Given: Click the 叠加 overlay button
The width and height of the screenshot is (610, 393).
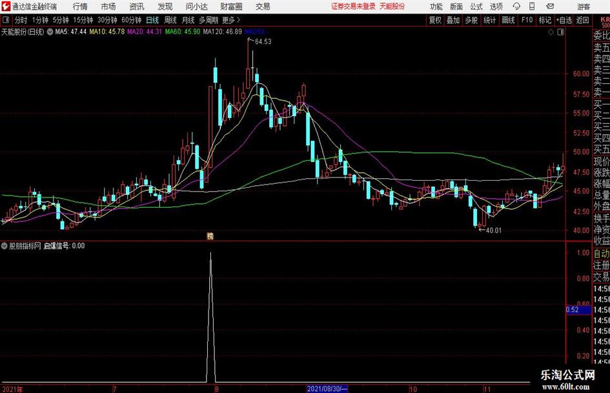Looking at the screenshot, I should tap(453, 20).
